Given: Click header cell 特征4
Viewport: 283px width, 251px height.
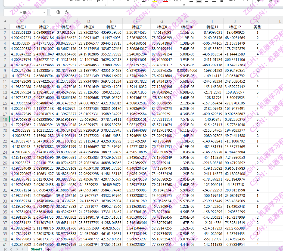Looking at the screenshot, I should [x=89, y=27].
